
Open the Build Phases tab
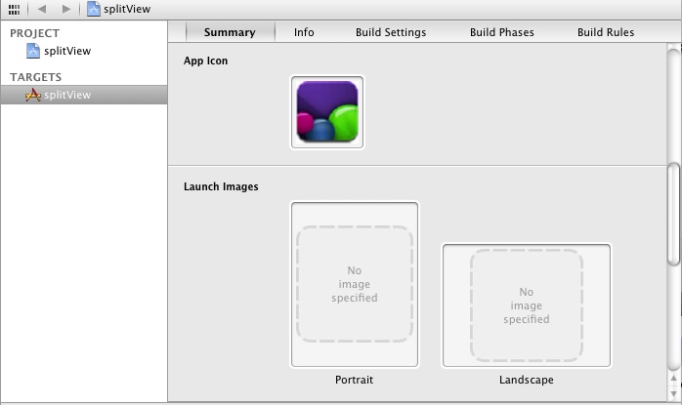(501, 32)
